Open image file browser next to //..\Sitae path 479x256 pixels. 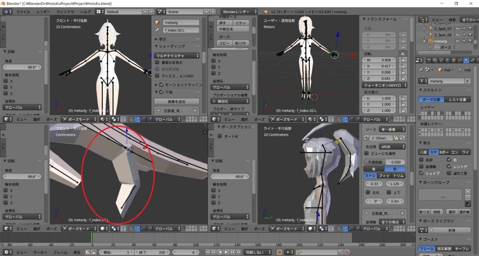click(x=396, y=138)
